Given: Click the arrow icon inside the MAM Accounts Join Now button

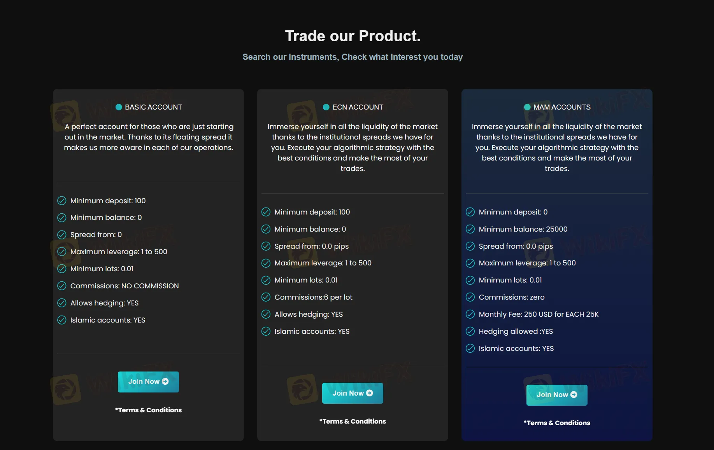Looking at the screenshot, I should coord(574,395).
